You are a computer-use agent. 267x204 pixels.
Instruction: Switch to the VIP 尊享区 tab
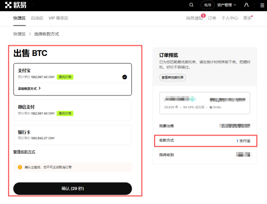(58, 18)
